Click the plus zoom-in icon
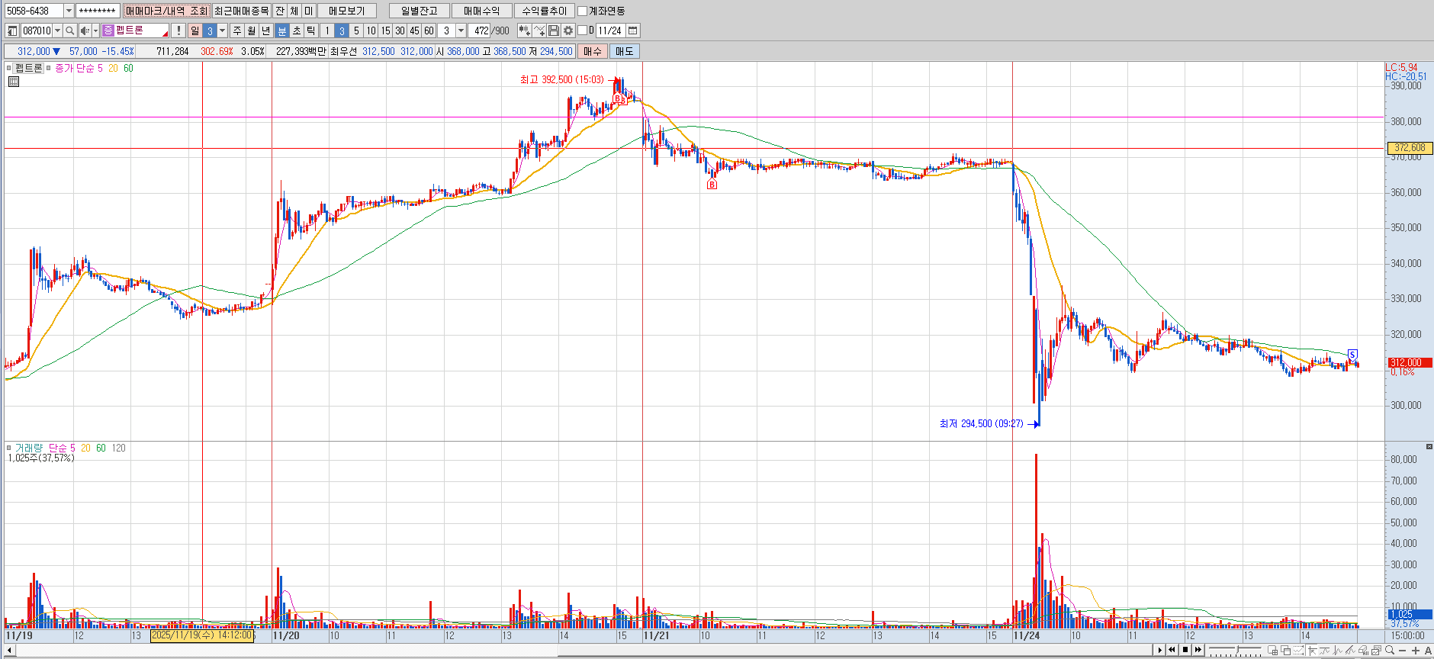Image resolution: width=1434 pixels, height=659 pixels. [1416, 651]
